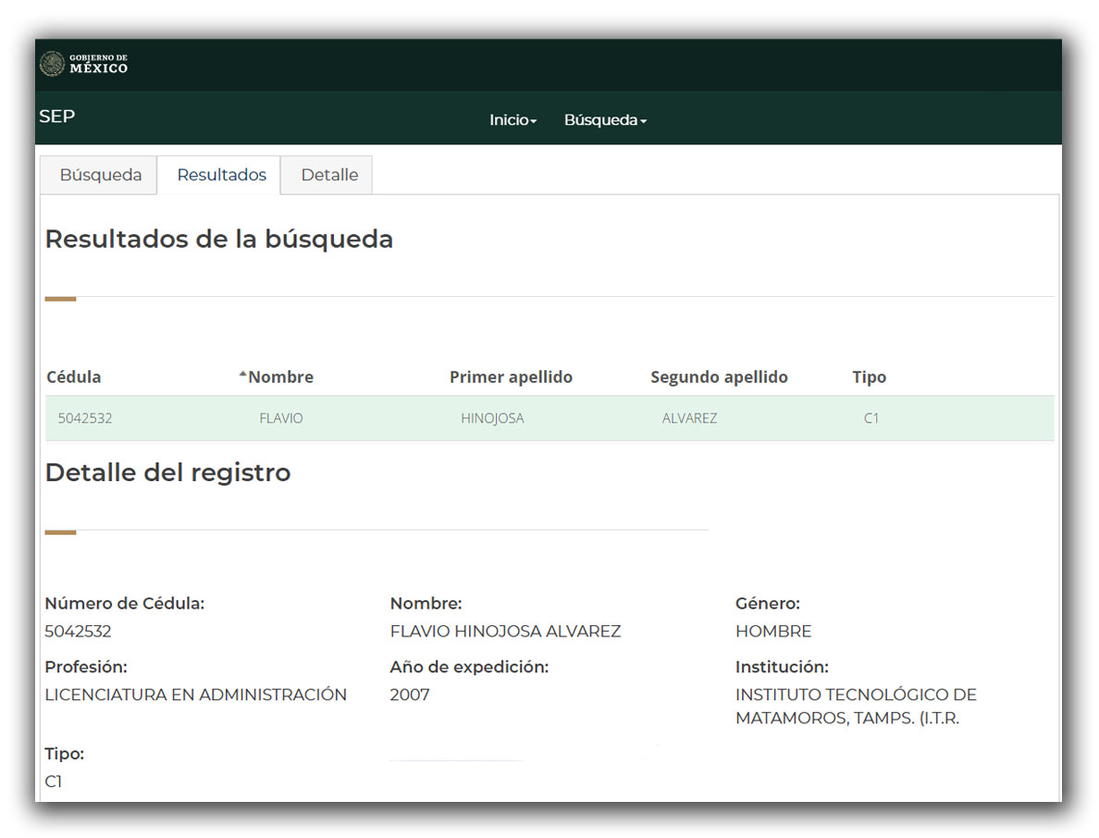
Task: Click the LICENCIATURA EN ADMINISTRACIÓN profession text
Action: (x=196, y=695)
